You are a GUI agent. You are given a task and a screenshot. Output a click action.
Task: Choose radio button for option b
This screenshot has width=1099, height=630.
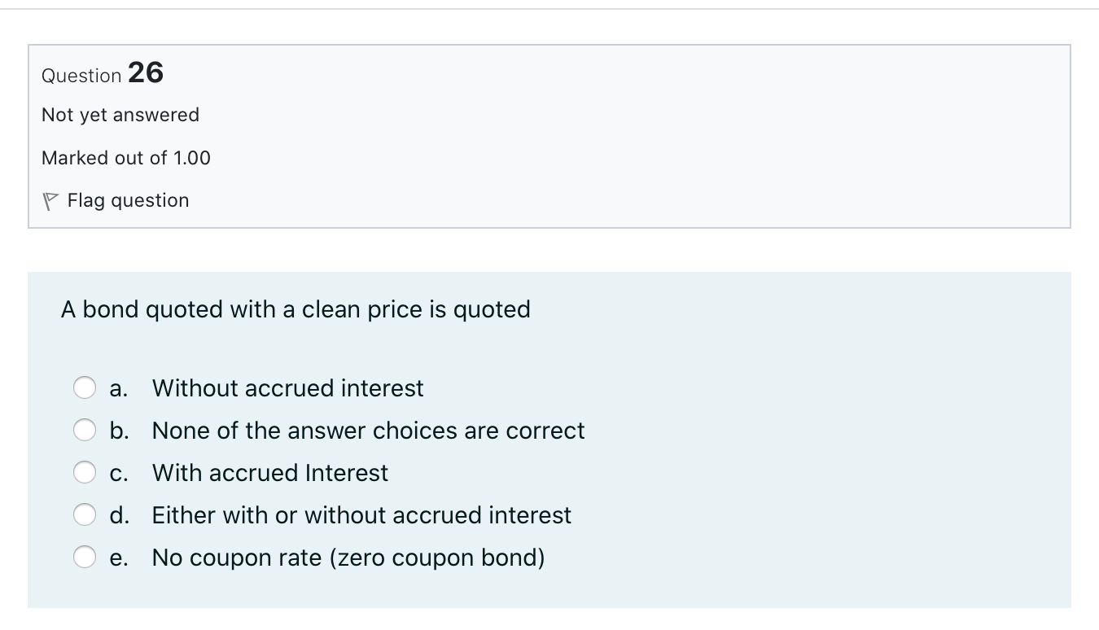pos(85,431)
